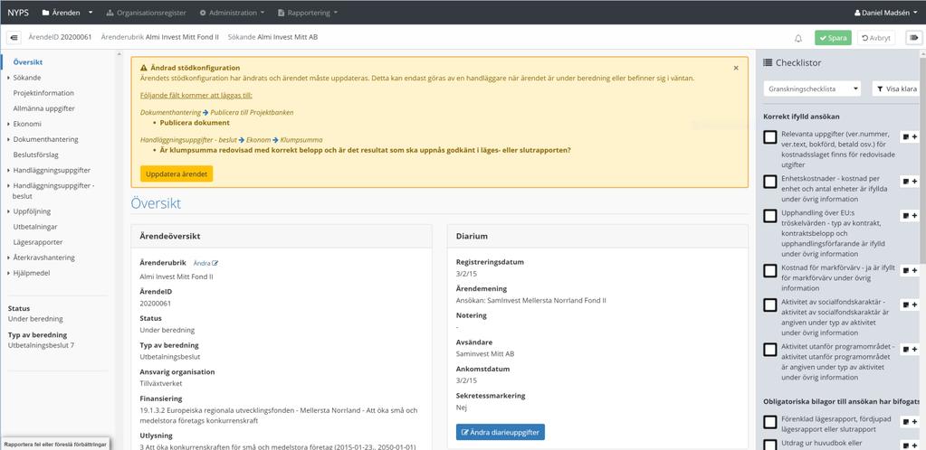Add note for Förenklad lägesrapport item
Screen dimensions: 926x450
tap(910, 422)
